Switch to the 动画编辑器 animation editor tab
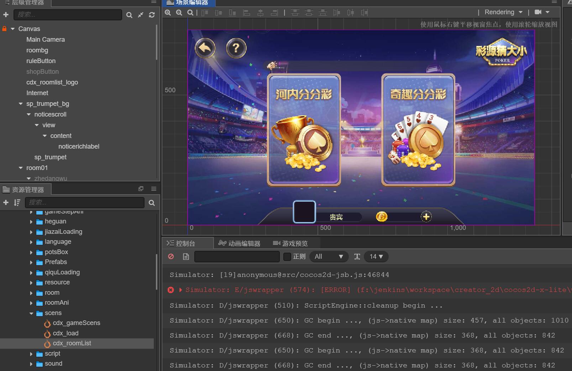 239,243
